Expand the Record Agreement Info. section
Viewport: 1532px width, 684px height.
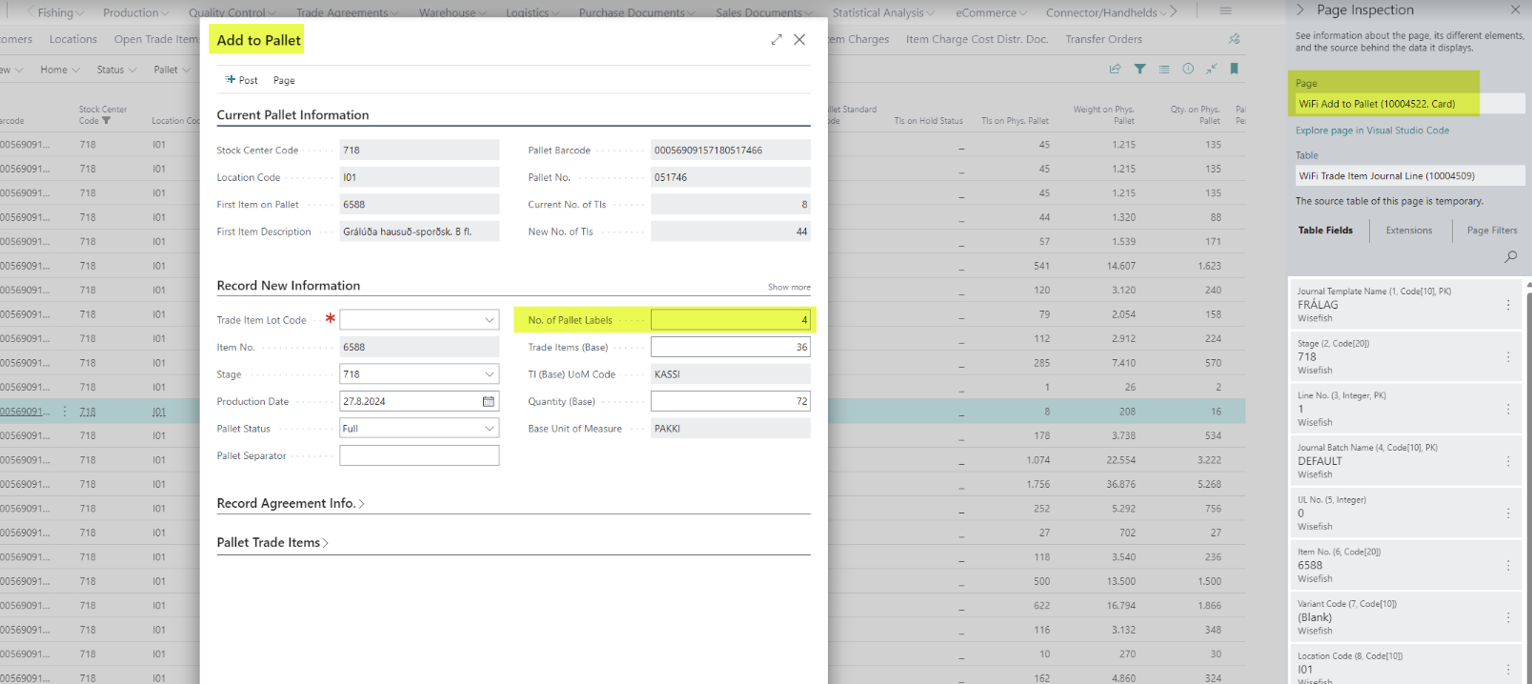[x=291, y=503]
